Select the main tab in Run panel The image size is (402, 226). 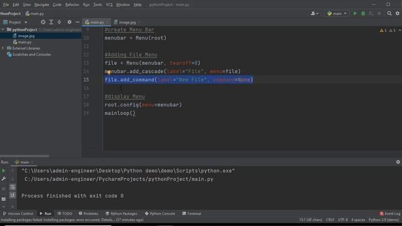click(x=24, y=162)
